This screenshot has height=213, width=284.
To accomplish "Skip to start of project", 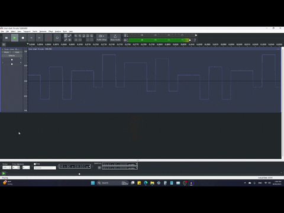I will coord(31,38).
